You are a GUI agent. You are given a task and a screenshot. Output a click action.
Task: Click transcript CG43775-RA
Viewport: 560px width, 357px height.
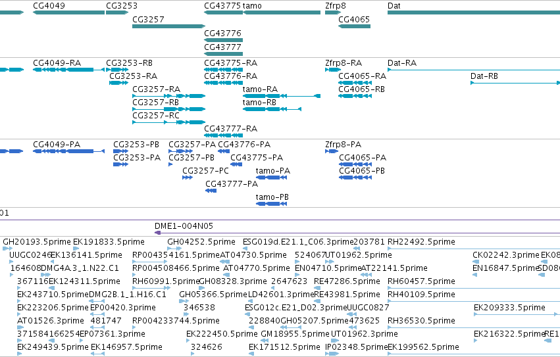click(x=224, y=70)
